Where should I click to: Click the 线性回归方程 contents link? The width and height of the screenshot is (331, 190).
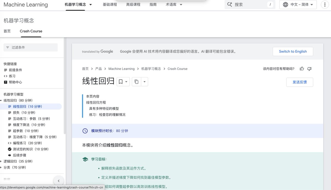[x=96, y=102]
